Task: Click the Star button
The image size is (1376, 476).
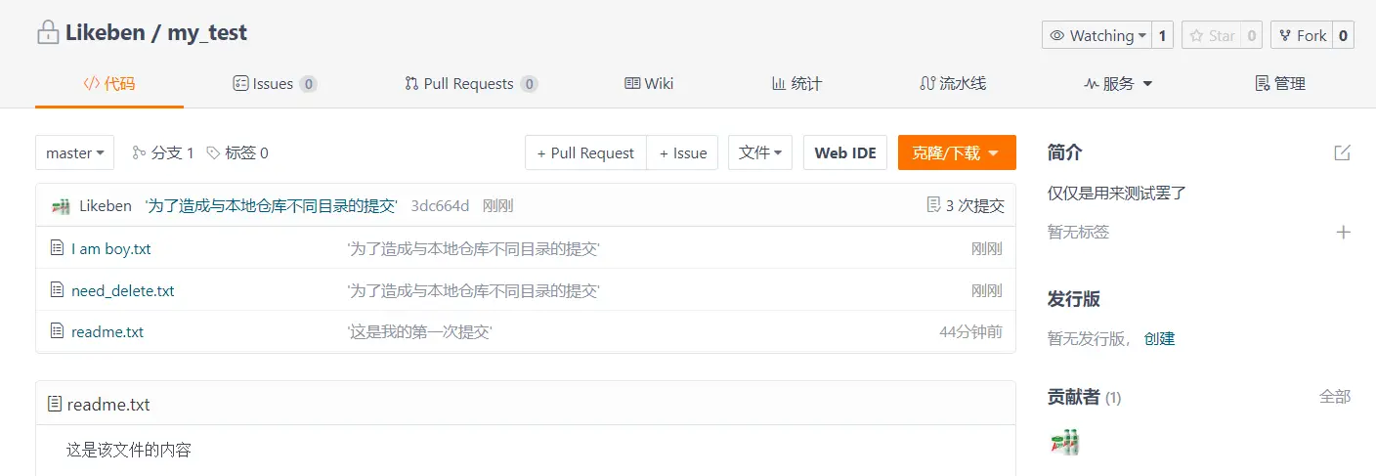Action: pyautogui.click(x=1211, y=35)
